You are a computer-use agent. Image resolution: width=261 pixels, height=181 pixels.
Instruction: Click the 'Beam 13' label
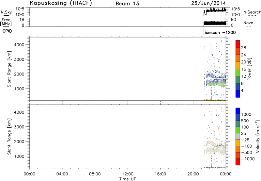point(127,4)
